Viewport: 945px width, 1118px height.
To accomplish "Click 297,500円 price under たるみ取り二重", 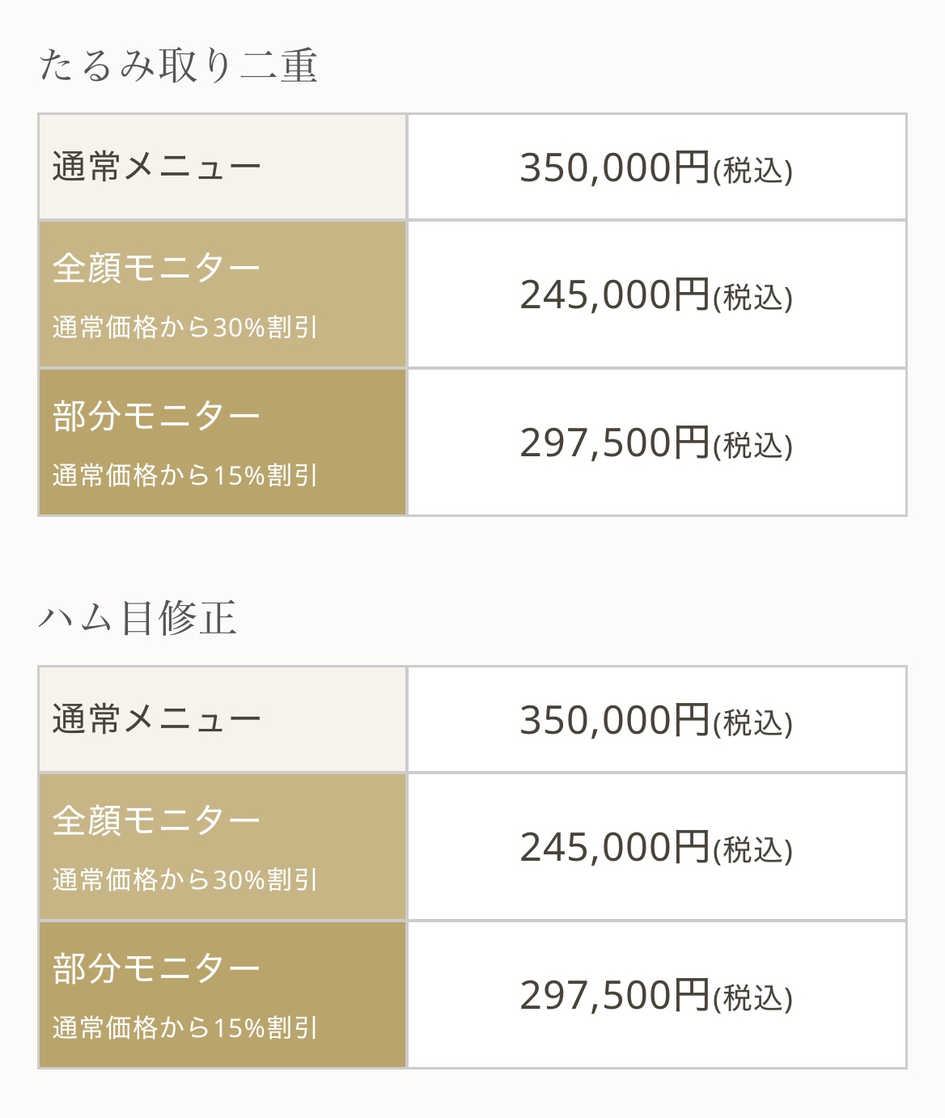I will 614,443.
